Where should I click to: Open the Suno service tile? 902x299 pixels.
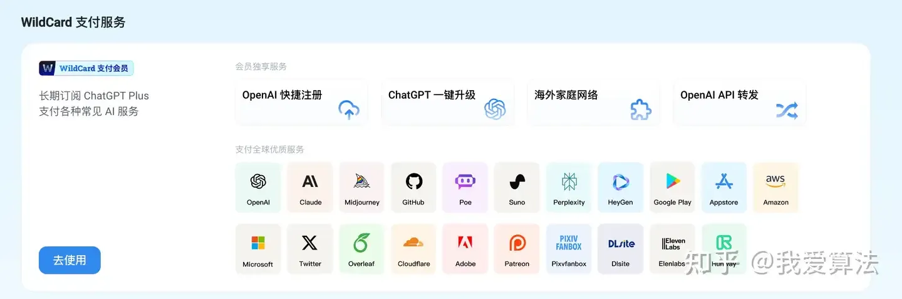(x=517, y=188)
